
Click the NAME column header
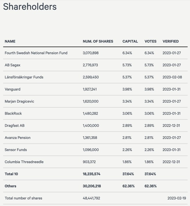point(10,41)
